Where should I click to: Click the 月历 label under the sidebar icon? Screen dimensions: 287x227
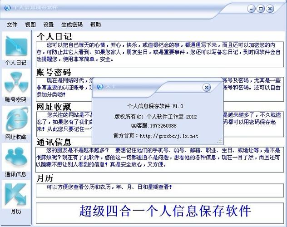point(16,212)
